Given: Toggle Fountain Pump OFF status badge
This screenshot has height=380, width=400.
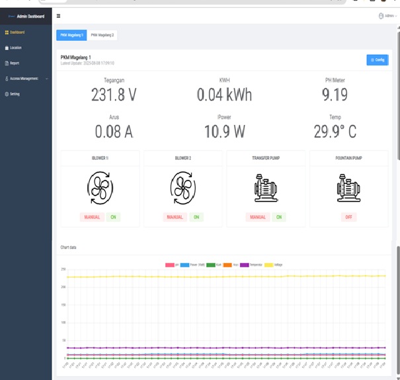Looking at the screenshot, I should (x=348, y=217).
